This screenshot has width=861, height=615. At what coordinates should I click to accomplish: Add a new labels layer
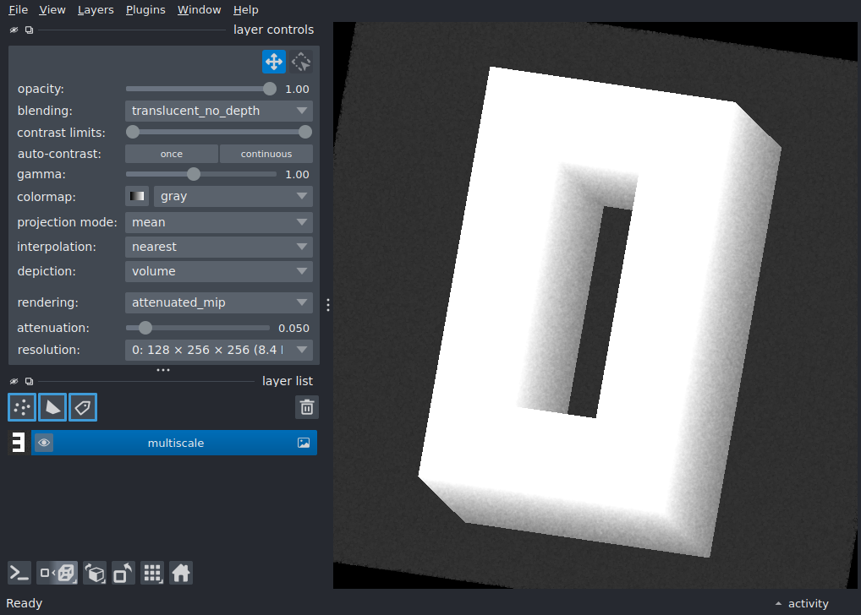pyautogui.click(x=83, y=407)
